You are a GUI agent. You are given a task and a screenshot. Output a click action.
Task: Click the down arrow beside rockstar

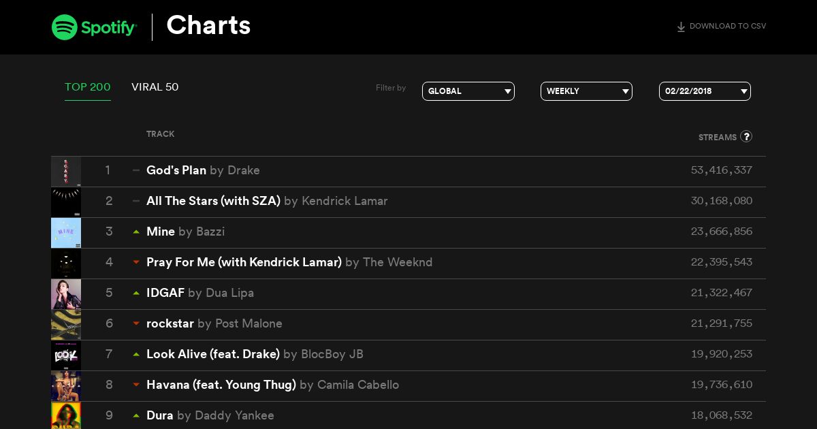(136, 323)
